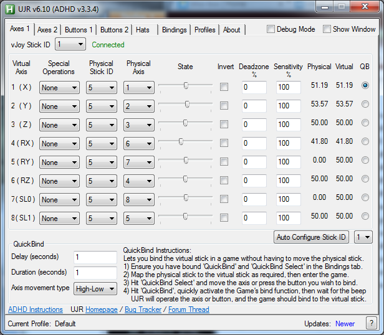Click the State slider for axis 1 (X)
This screenshot has height=335, width=384.
click(x=185, y=87)
